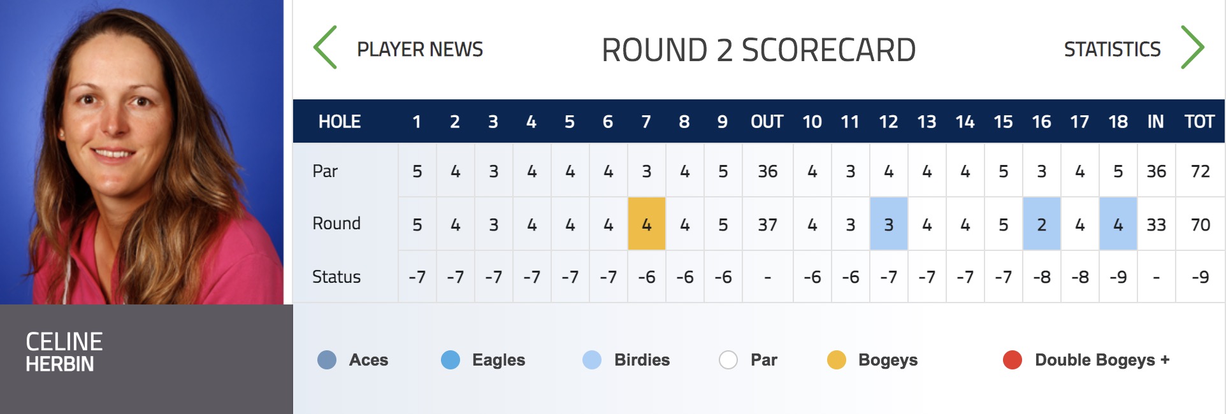Open the Statistics section
The height and width of the screenshot is (414, 1226).
click(1113, 49)
